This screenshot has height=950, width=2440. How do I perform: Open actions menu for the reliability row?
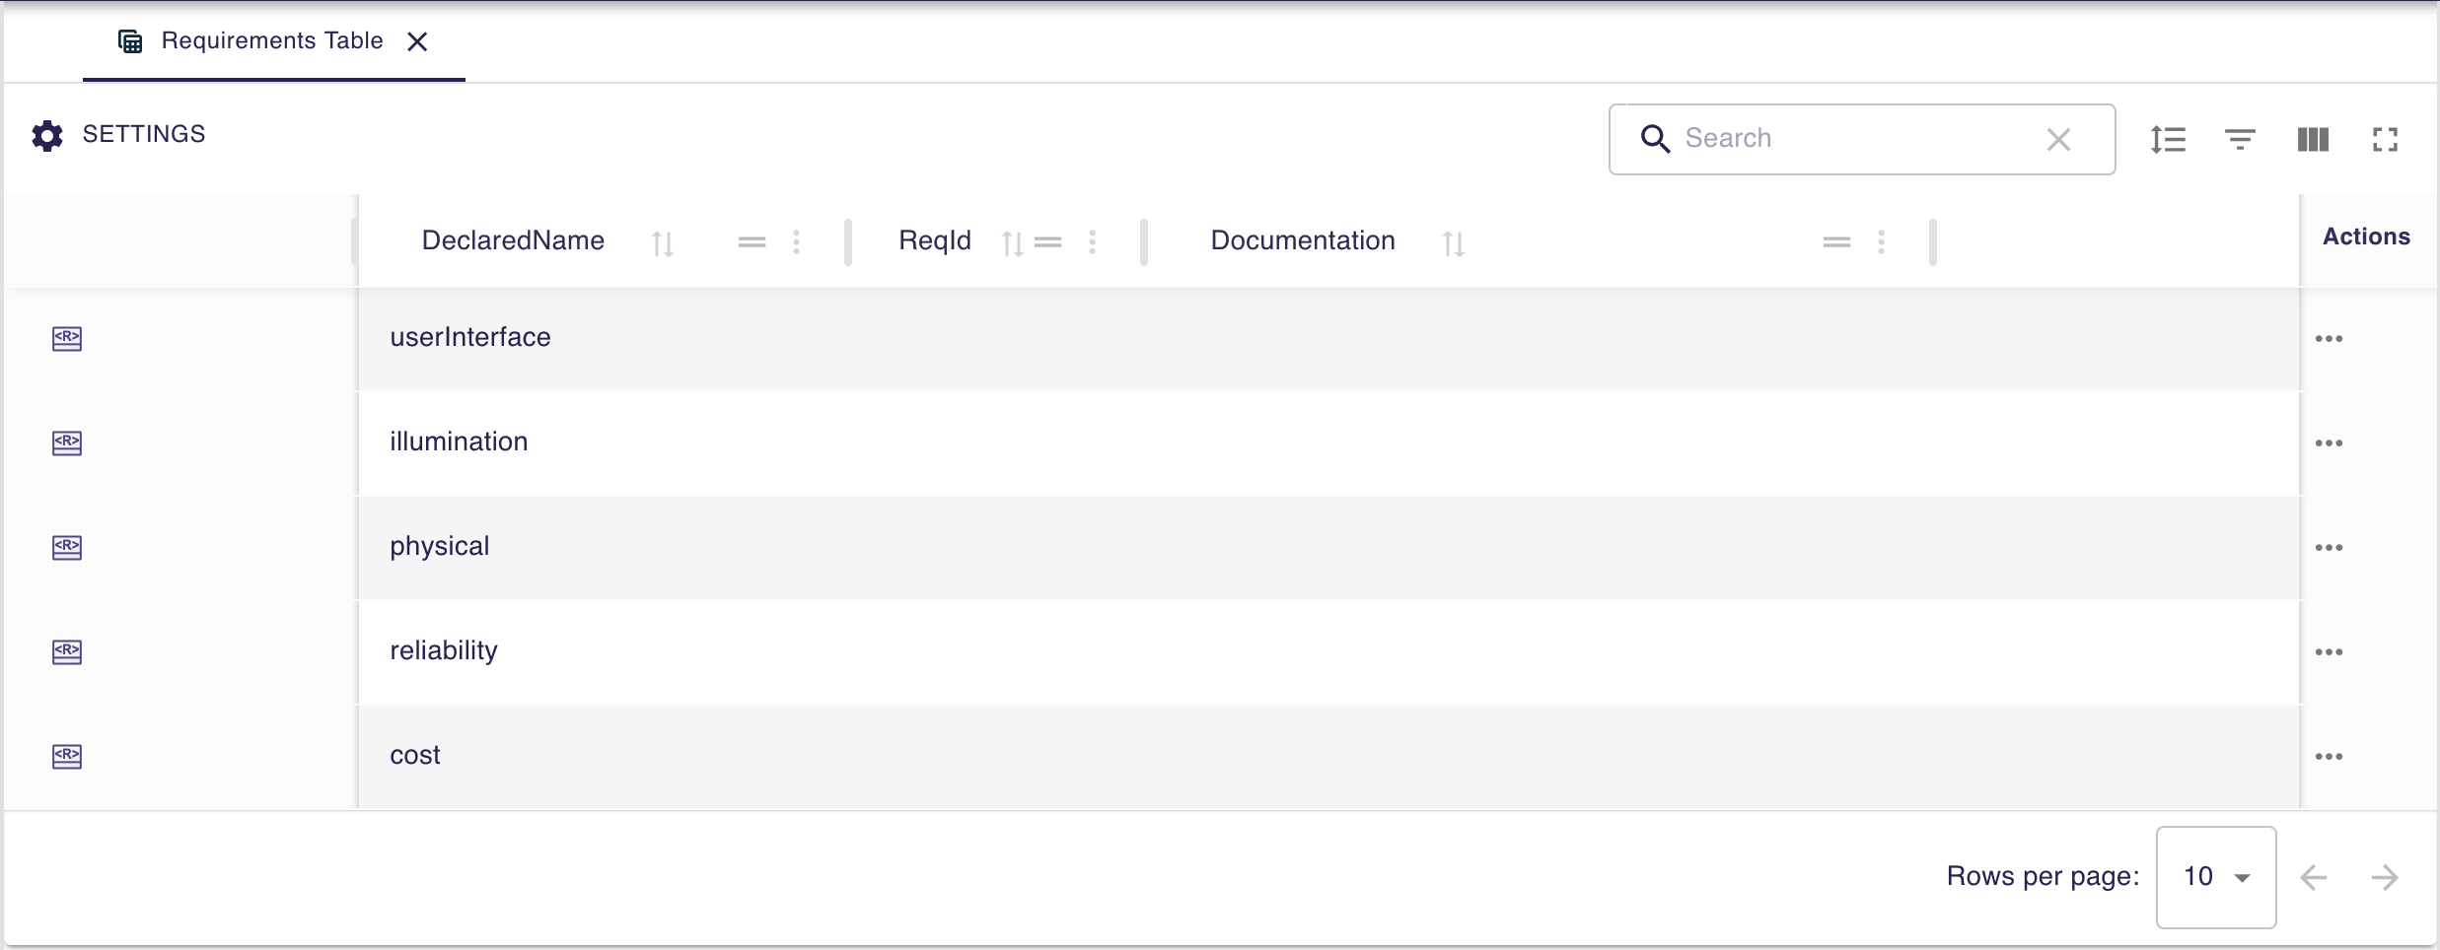(x=2331, y=652)
